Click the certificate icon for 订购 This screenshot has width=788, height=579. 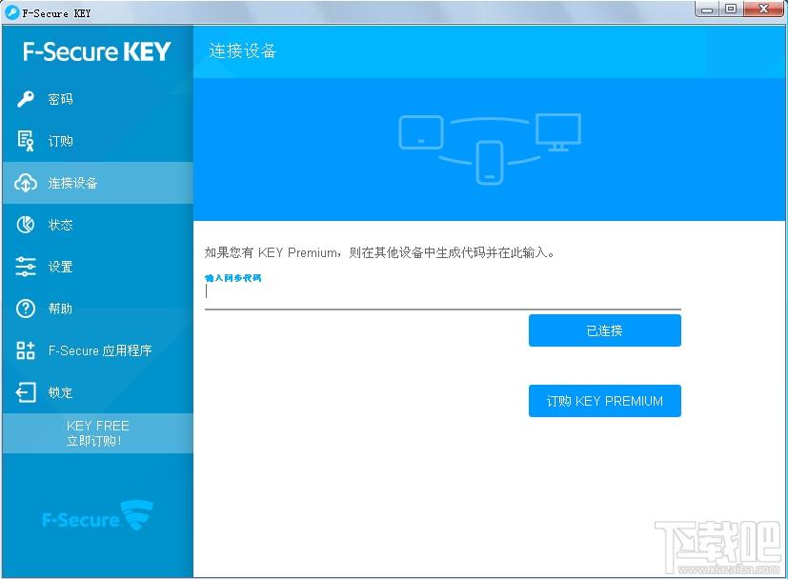[26, 141]
